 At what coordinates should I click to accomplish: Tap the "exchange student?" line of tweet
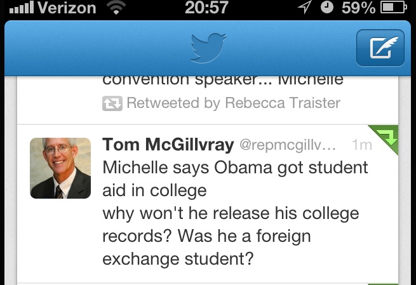[x=178, y=259]
